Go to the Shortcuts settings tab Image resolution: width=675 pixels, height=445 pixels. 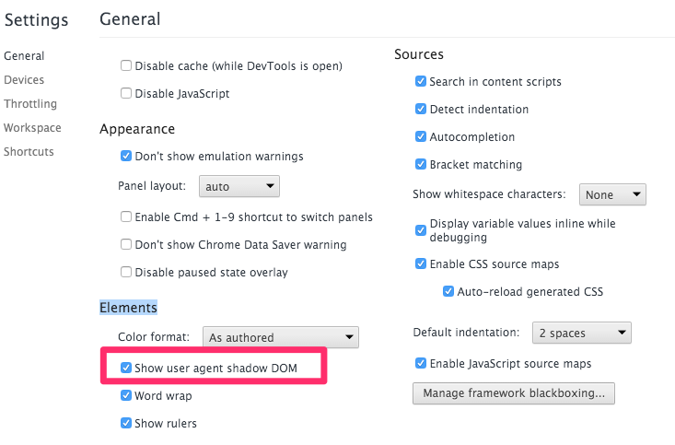tap(29, 152)
